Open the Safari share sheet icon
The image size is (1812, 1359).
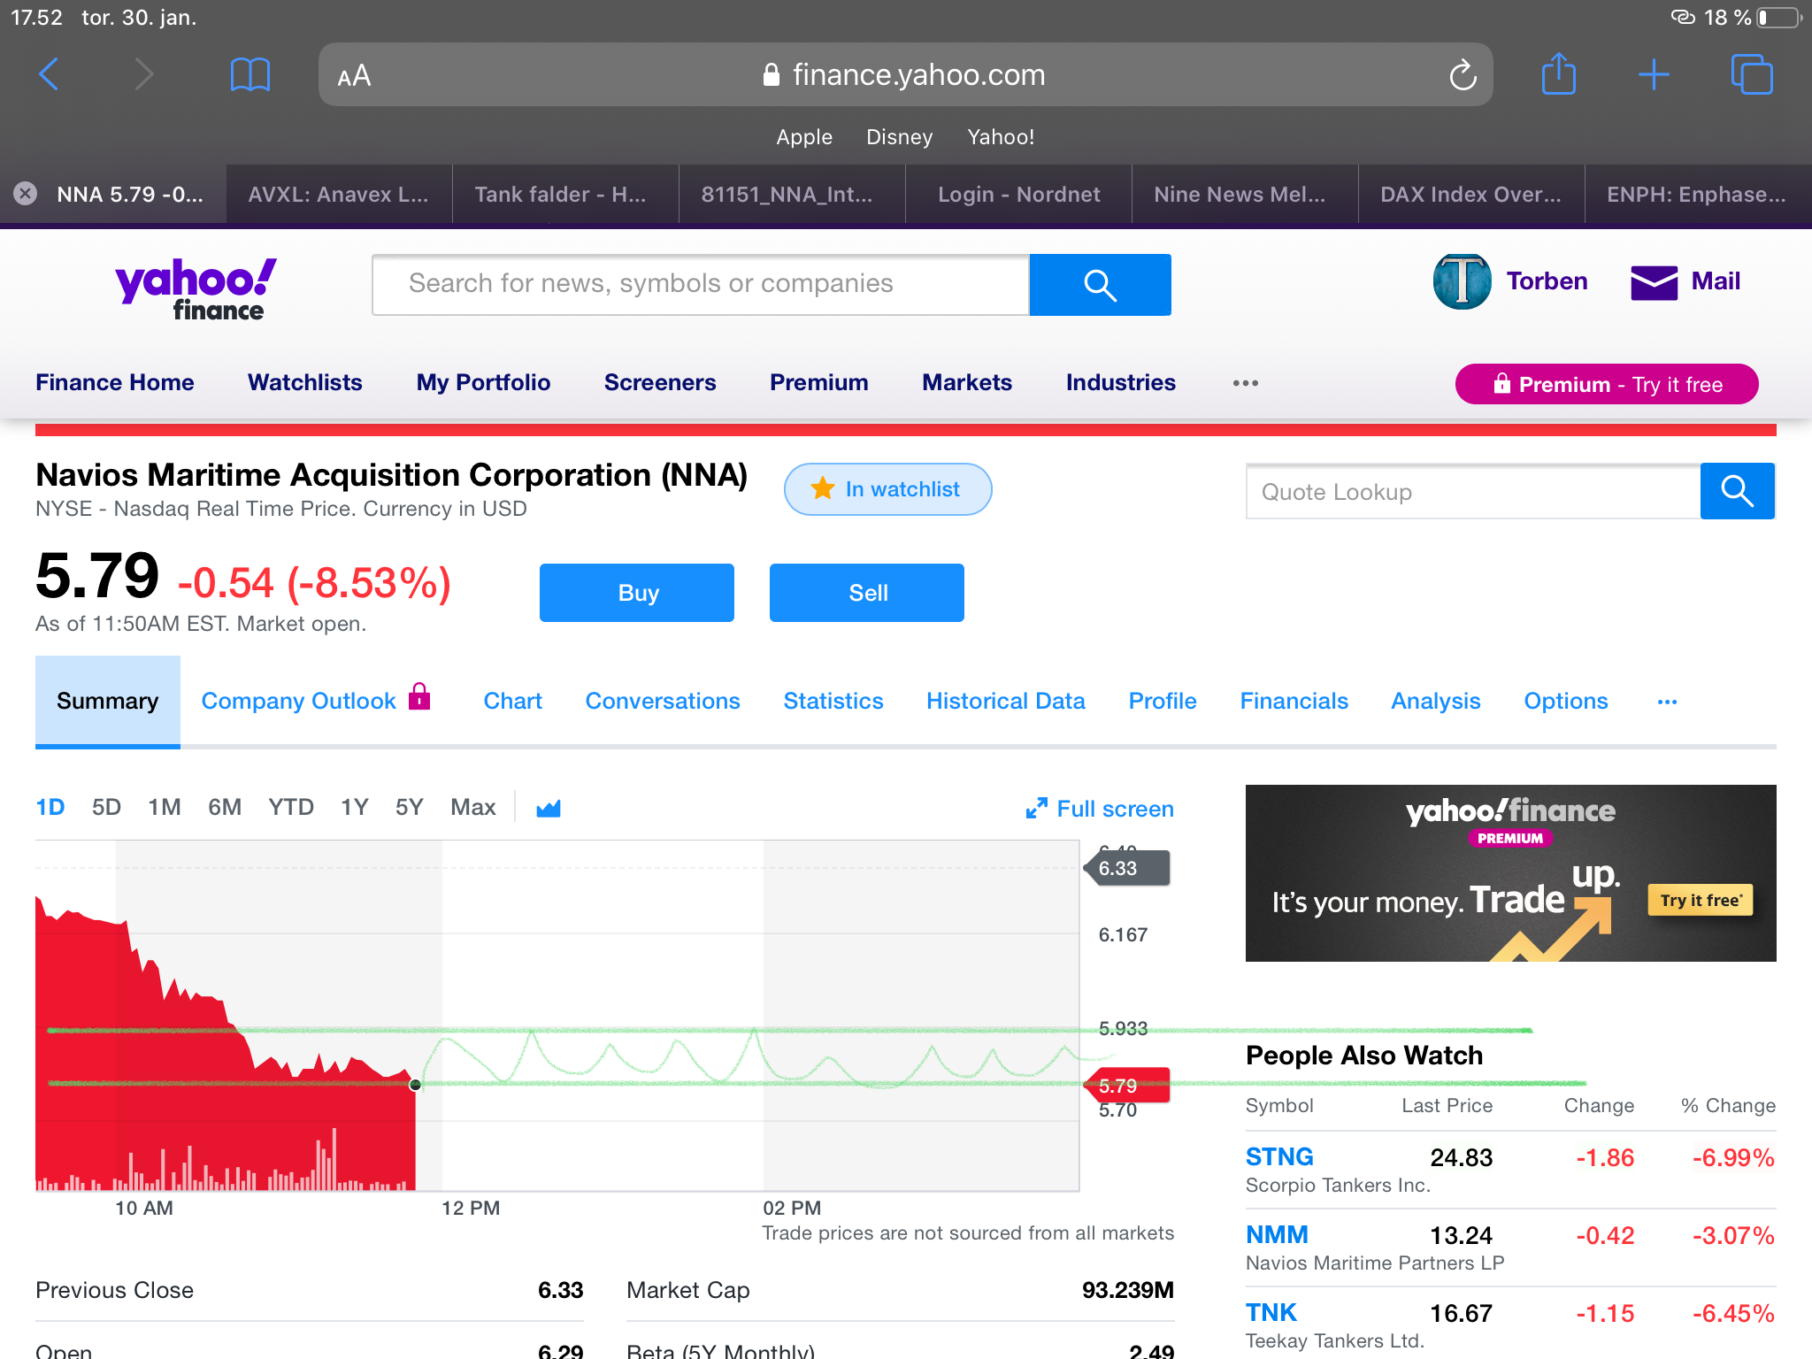(x=1559, y=73)
